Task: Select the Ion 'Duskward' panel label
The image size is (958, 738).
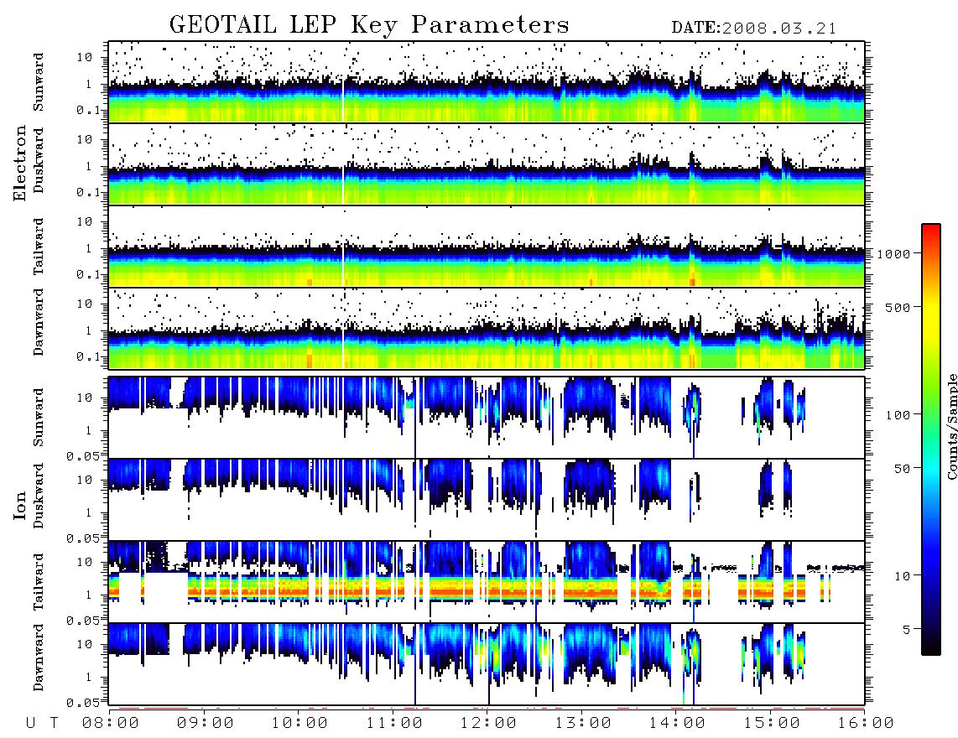Action: [39, 496]
